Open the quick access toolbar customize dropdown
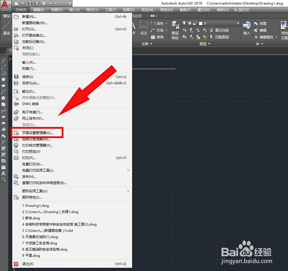 (70, 3)
